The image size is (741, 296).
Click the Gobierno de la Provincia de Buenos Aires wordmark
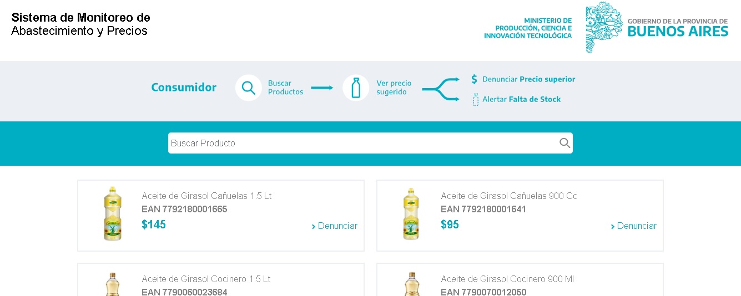coord(678,27)
